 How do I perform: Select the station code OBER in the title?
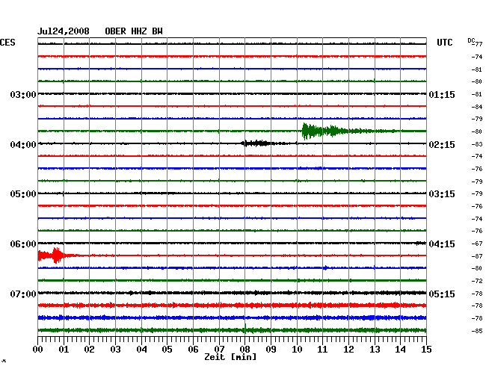coord(115,31)
